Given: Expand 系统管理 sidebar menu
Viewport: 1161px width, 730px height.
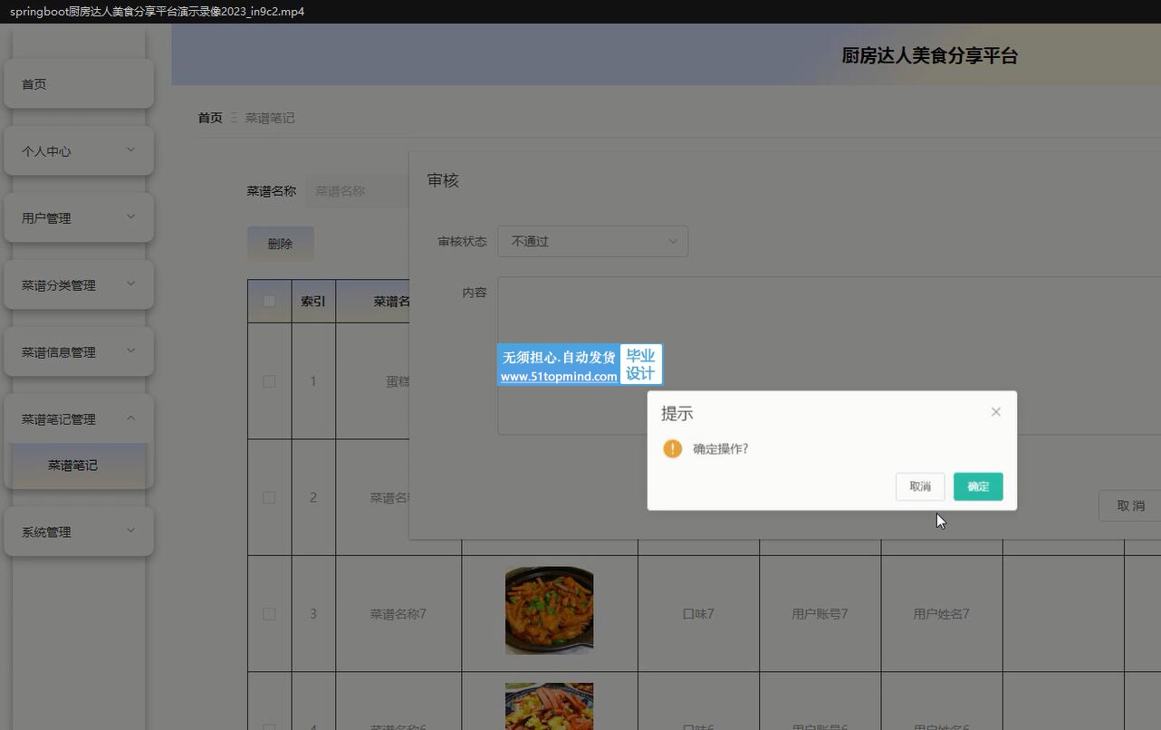Looking at the screenshot, I should 79,532.
